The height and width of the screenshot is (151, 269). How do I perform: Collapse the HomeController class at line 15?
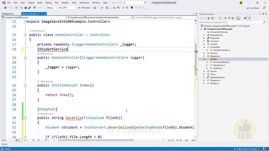pos(25,35)
